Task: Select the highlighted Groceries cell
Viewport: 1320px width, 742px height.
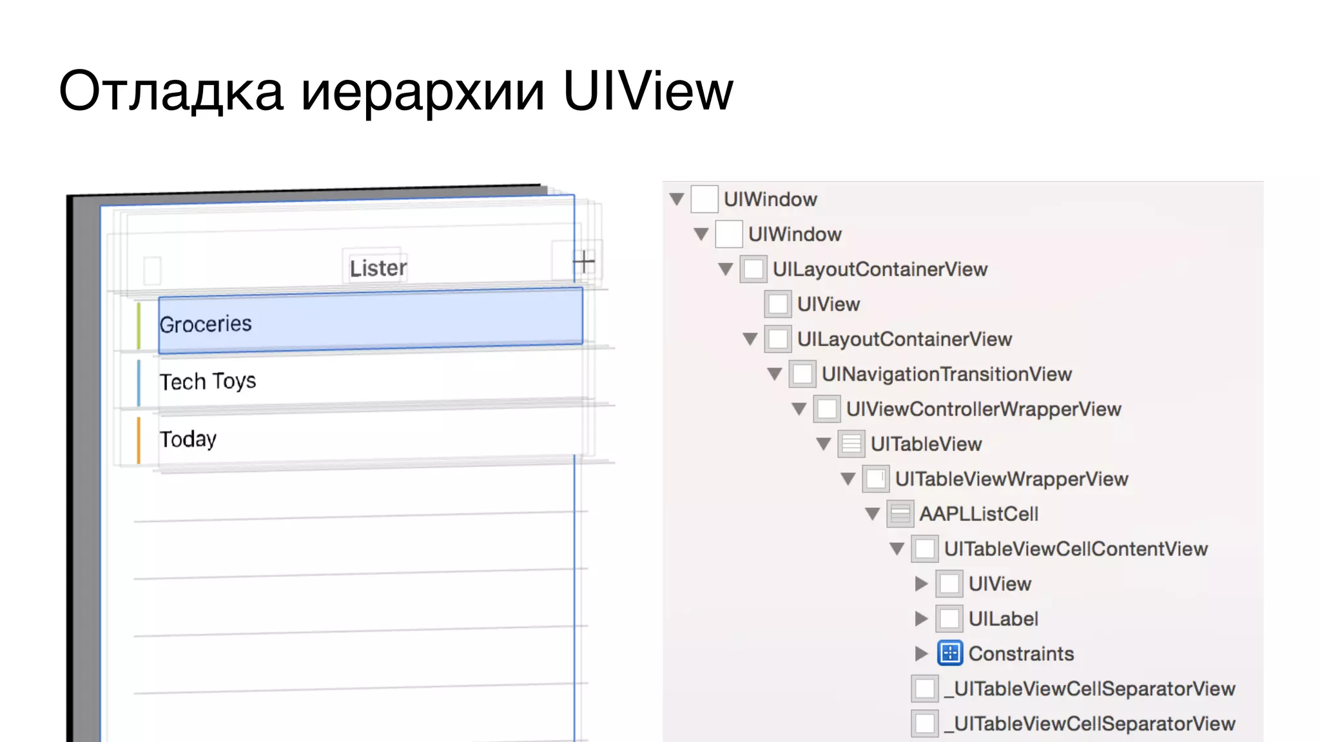Action: tap(371, 321)
